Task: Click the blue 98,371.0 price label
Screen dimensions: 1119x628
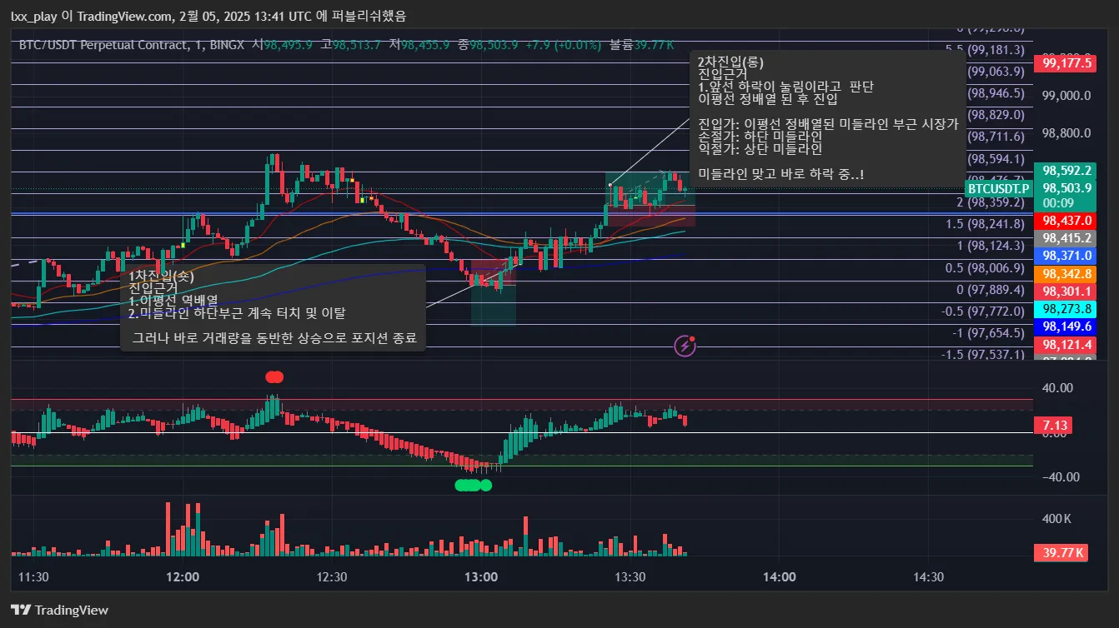Action: click(x=1066, y=255)
